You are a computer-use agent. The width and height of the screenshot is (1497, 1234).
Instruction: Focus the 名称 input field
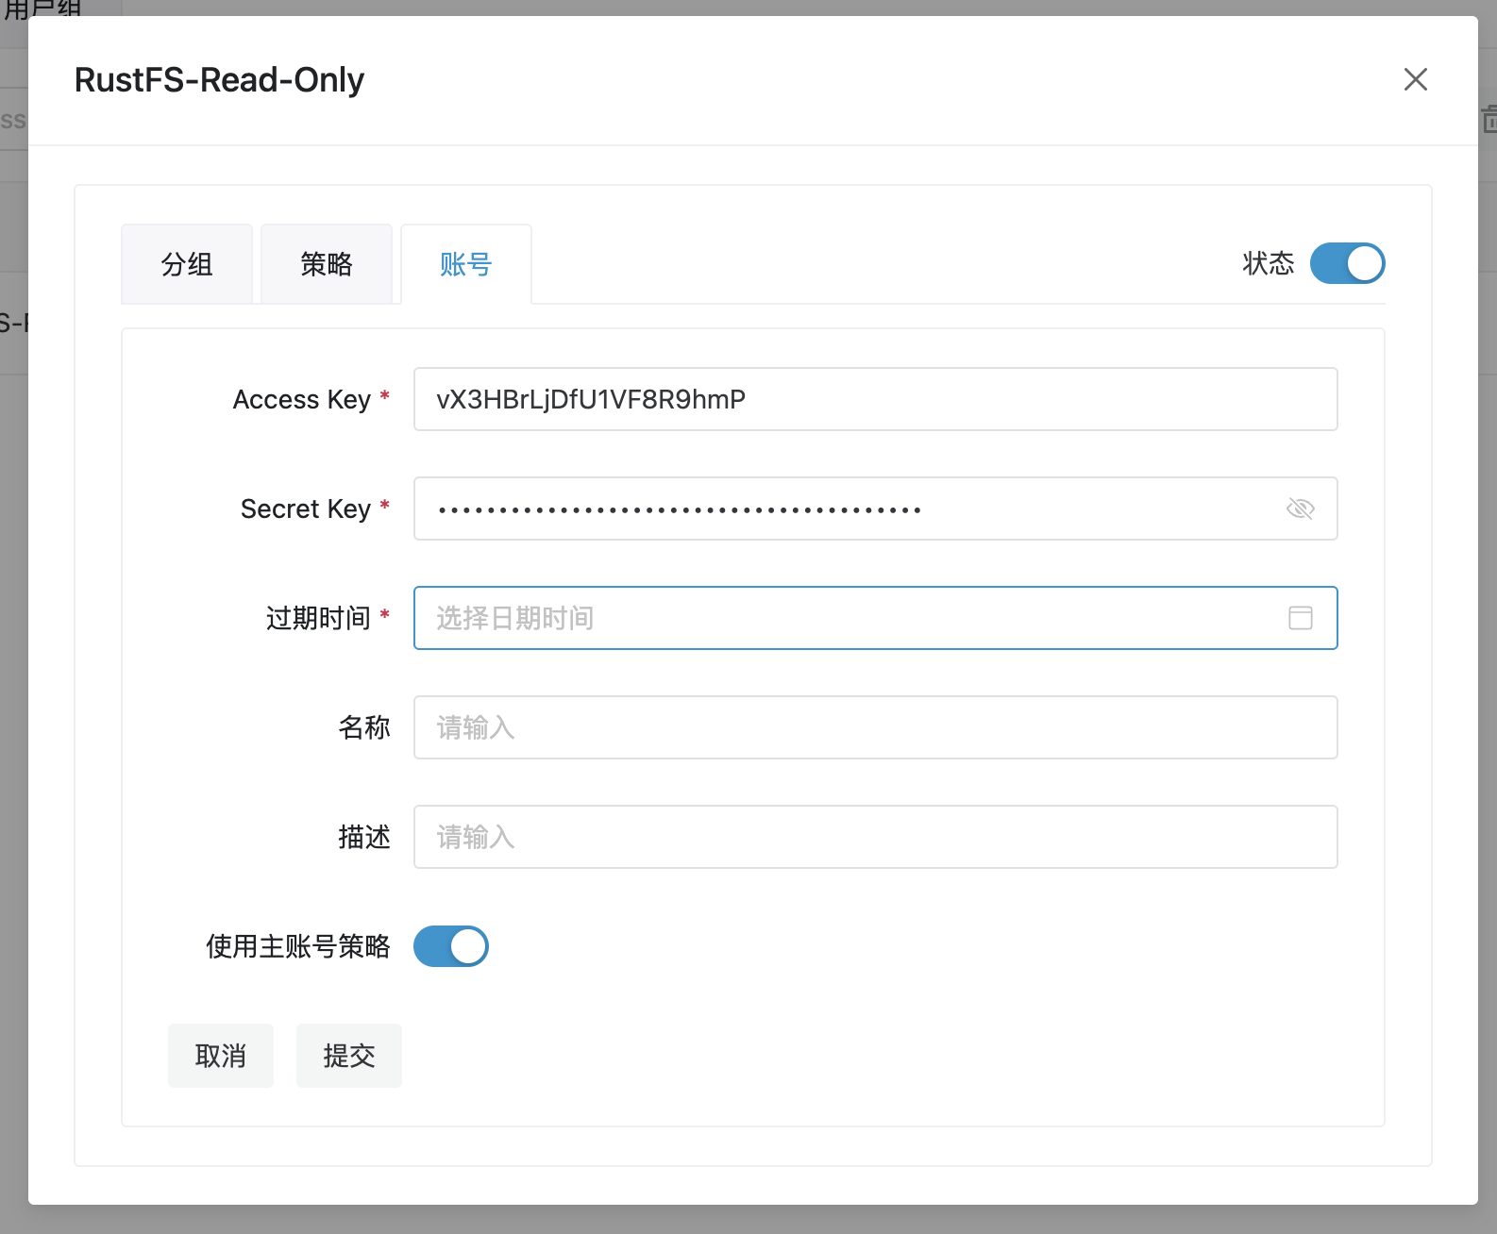pos(875,727)
